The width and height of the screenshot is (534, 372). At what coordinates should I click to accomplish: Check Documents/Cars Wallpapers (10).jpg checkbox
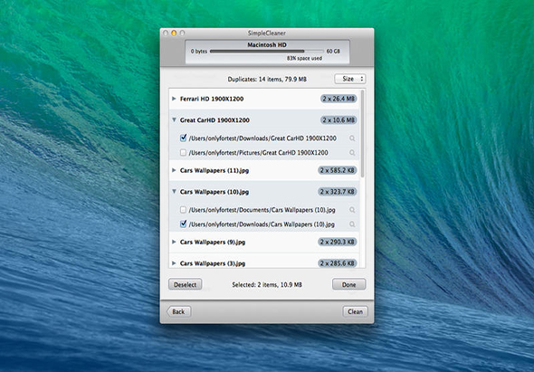[183, 210]
